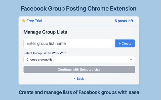161x100 pixels.
Task: Go Back using the Back link
Action: click(x=79, y=79)
